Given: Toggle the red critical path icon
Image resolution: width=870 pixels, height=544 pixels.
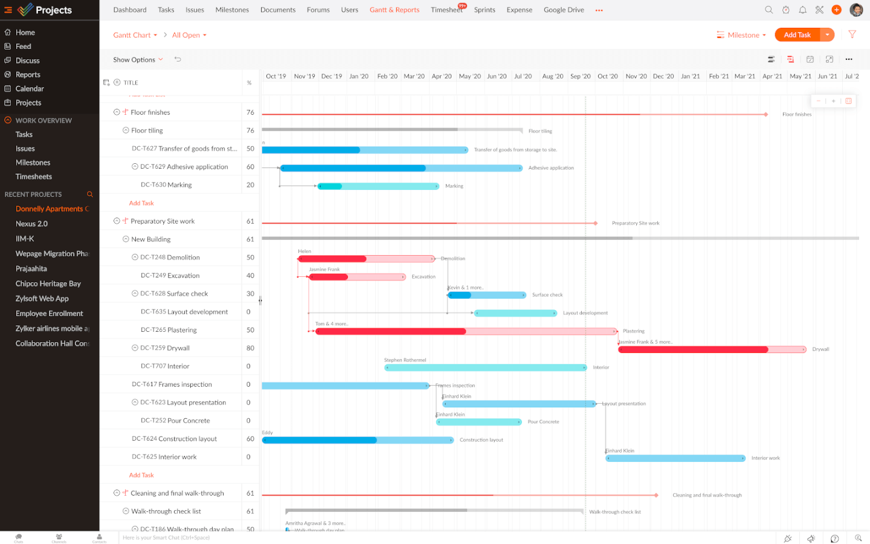Looking at the screenshot, I should click(790, 59).
